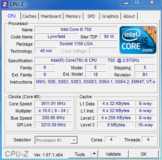
Task: Click the L1 Data 8-way associativity value
Action: click(x=145, y=103)
